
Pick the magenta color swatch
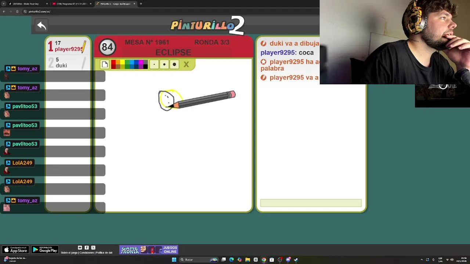[x=141, y=63]
